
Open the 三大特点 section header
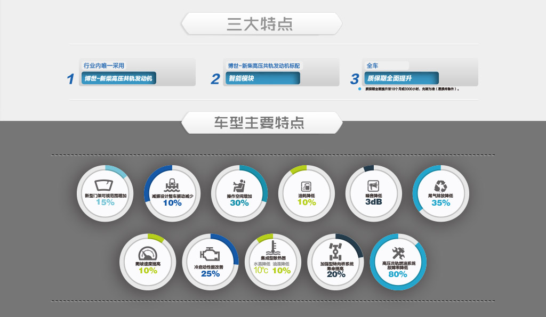pos(261,24)
